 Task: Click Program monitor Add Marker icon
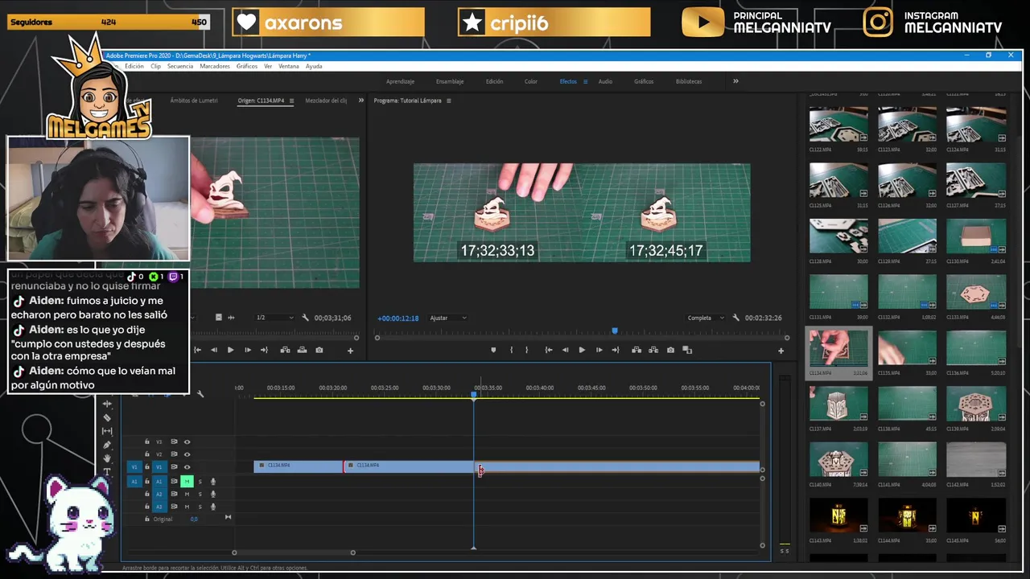point(493,350)
